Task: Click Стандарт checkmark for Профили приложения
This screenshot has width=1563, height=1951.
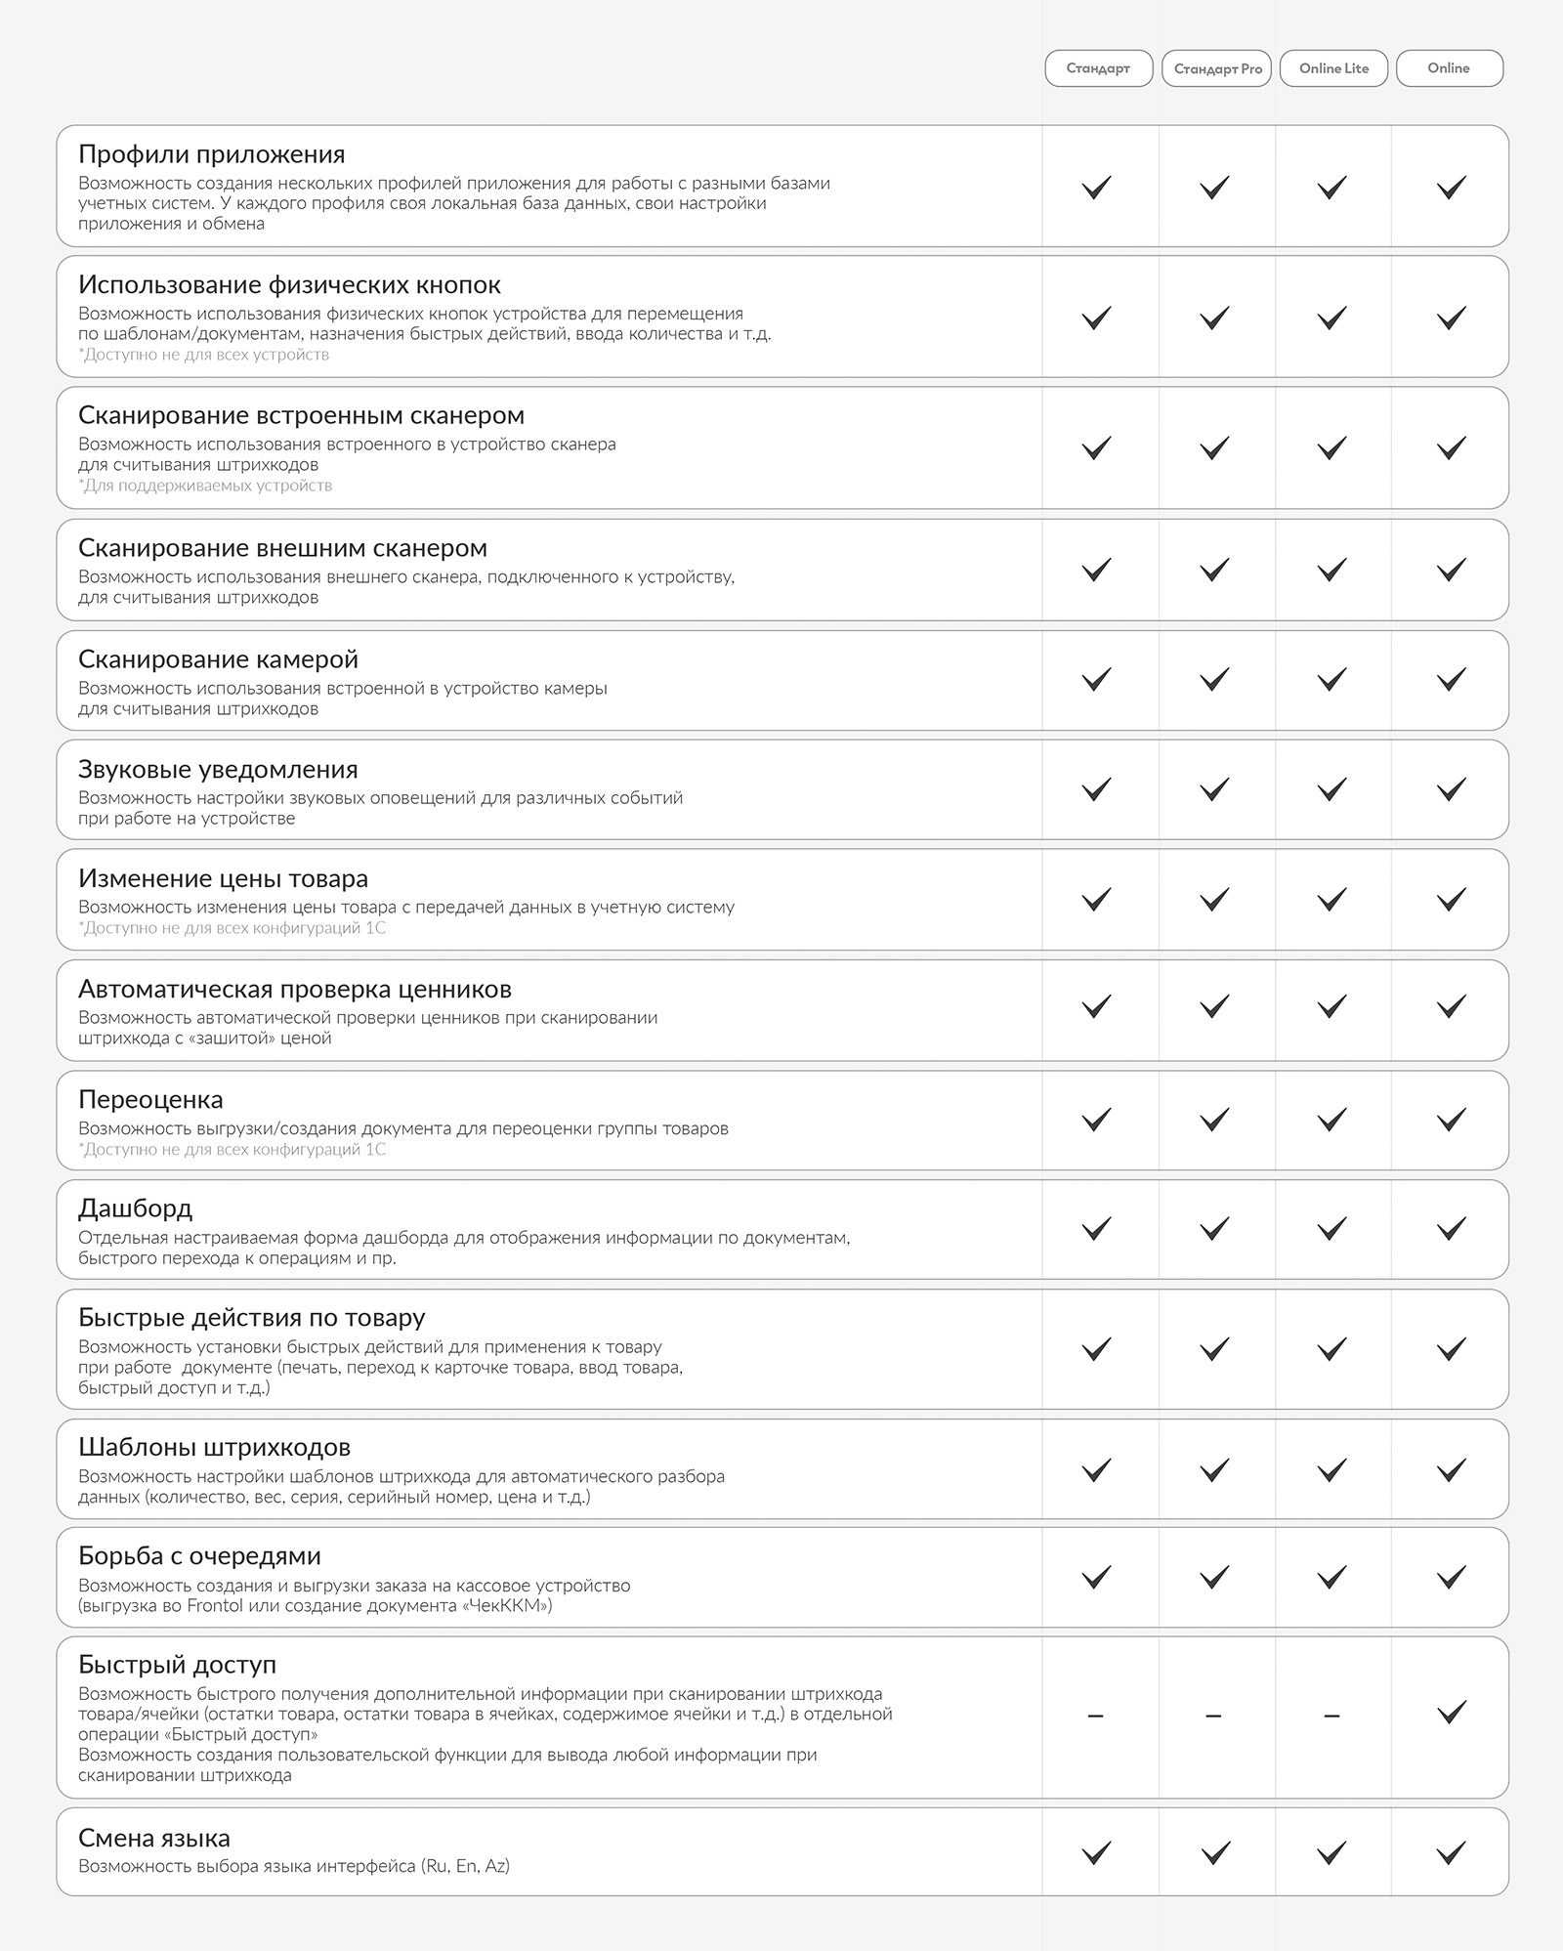Action: (1097, 187)
